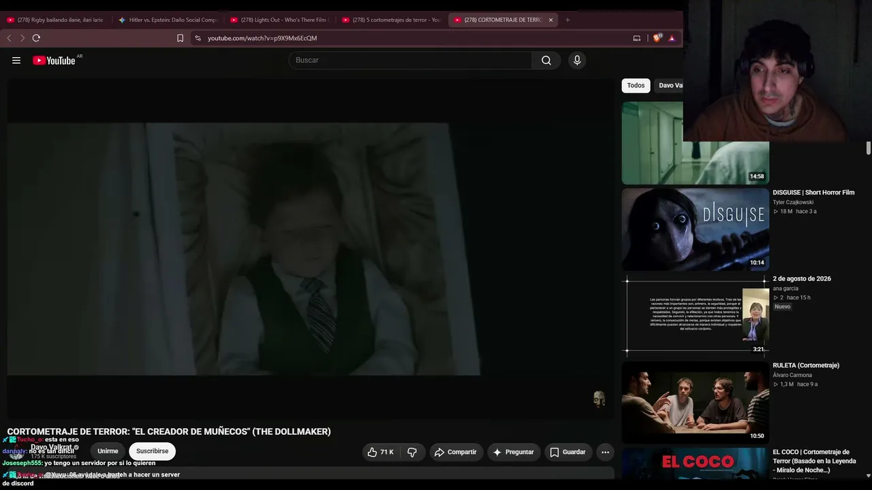The width and height of the screenshot is (872, 490).
Task: Save the video with Guardar
Action: tap(567, 452)
